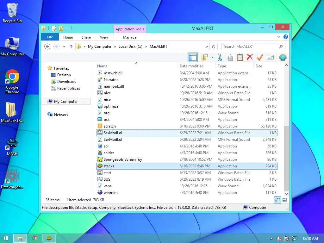This screenshot has height=243, width=324.
Task: Open the Manage ribbon tab
Action: (130, 37)
